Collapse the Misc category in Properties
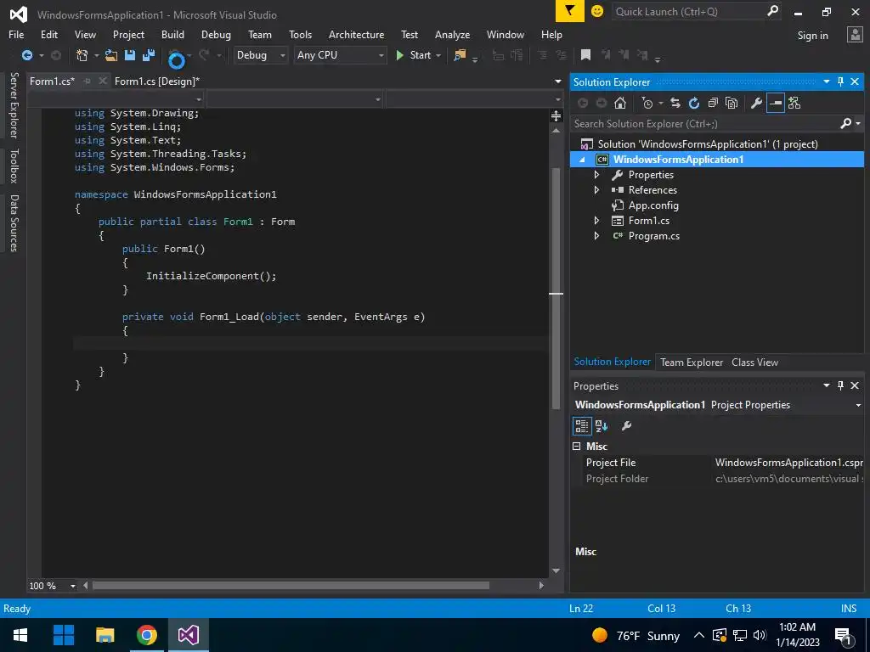The width and height of the screenshot is (870, 652). [x=577, y=447]
